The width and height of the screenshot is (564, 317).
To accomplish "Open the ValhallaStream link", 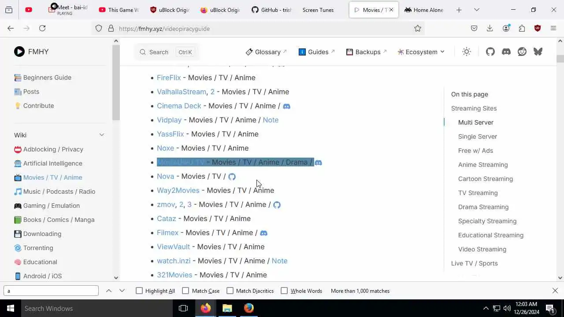I will 182,92.
